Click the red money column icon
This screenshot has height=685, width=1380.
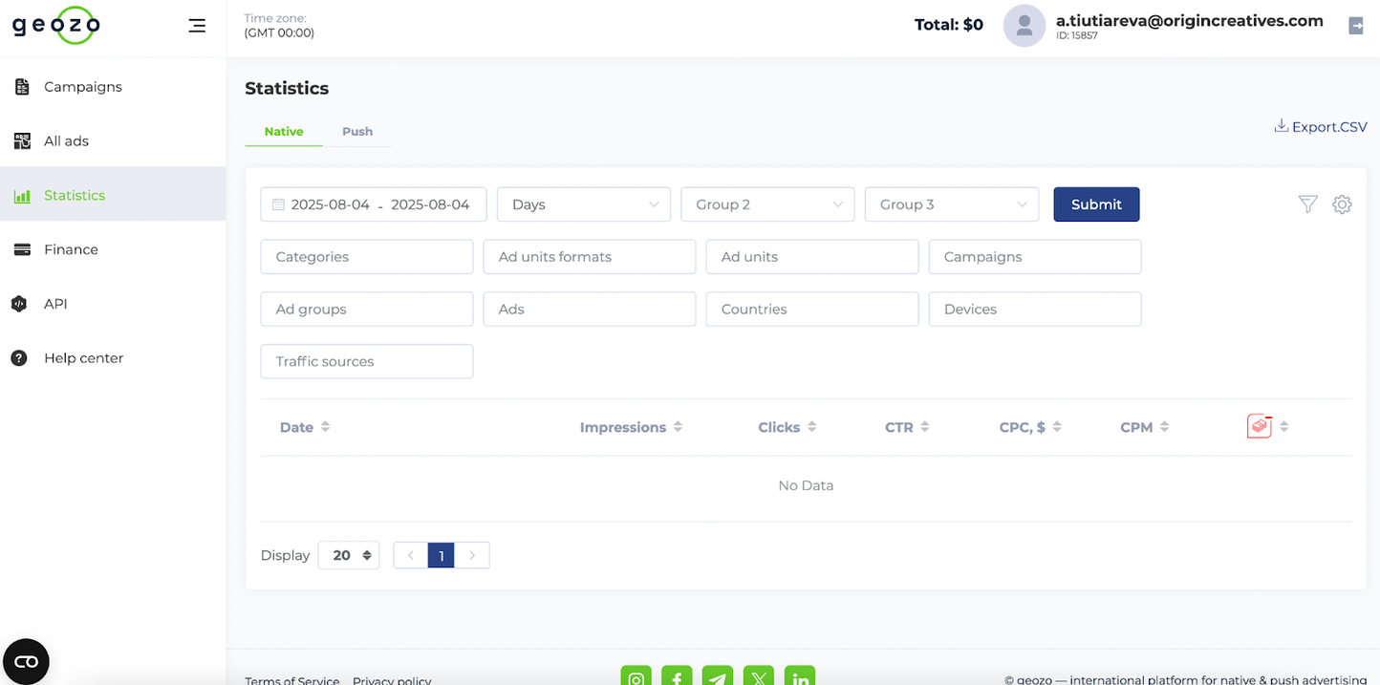[x=1259, y=427]
